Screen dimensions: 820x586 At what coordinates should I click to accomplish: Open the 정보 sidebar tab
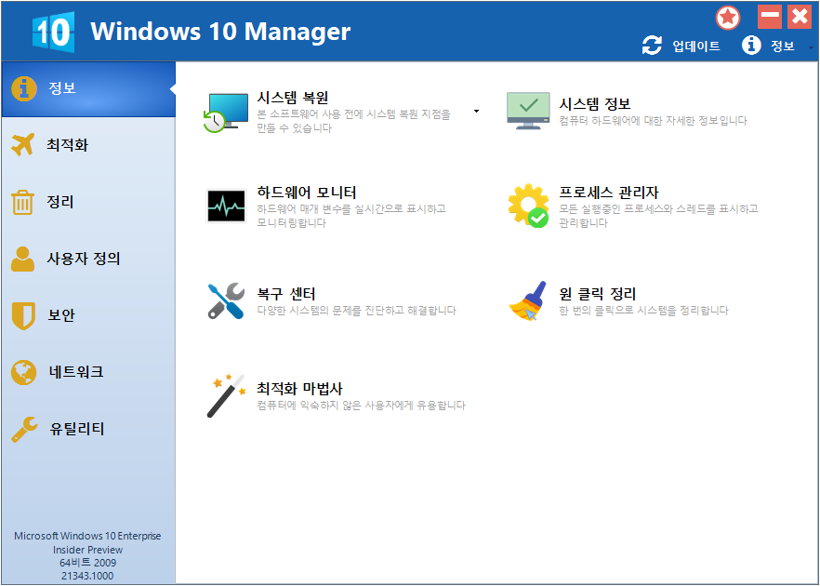coord(88,89)
